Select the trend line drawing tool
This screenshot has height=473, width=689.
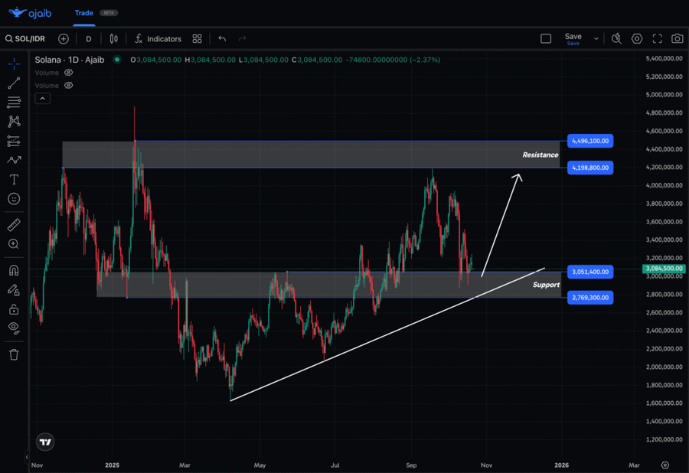14,83
